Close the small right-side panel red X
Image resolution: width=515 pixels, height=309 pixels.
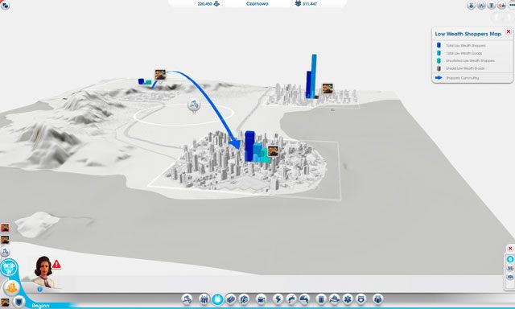click(x=510, y=249)
